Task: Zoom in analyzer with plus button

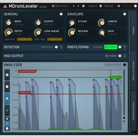Action: 7,75
